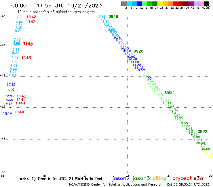Click the green time label 0919
The image size is (213, 187).
tap(113, 16)
